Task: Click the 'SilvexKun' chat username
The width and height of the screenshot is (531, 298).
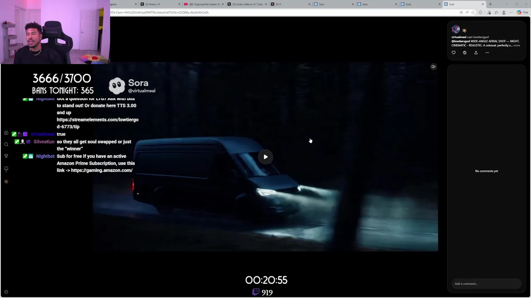Action: coord(44,142)
